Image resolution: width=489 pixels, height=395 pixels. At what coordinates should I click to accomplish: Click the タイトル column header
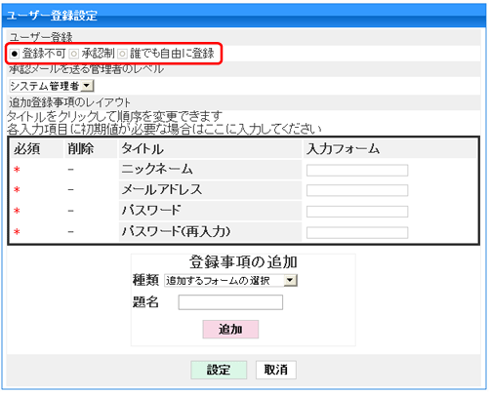tap(143, 149)
